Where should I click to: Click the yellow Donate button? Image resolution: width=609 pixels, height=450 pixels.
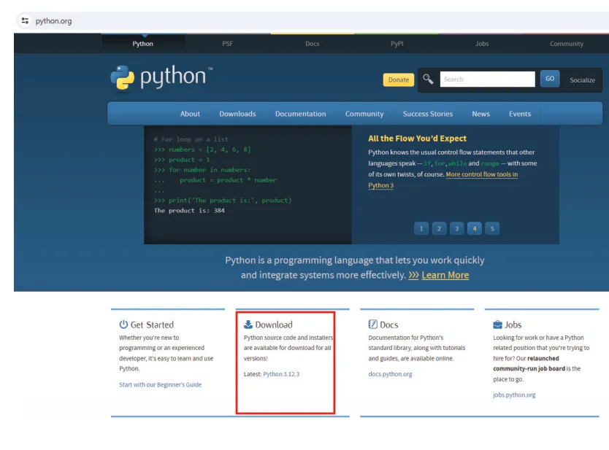click(x=399, y=79)
